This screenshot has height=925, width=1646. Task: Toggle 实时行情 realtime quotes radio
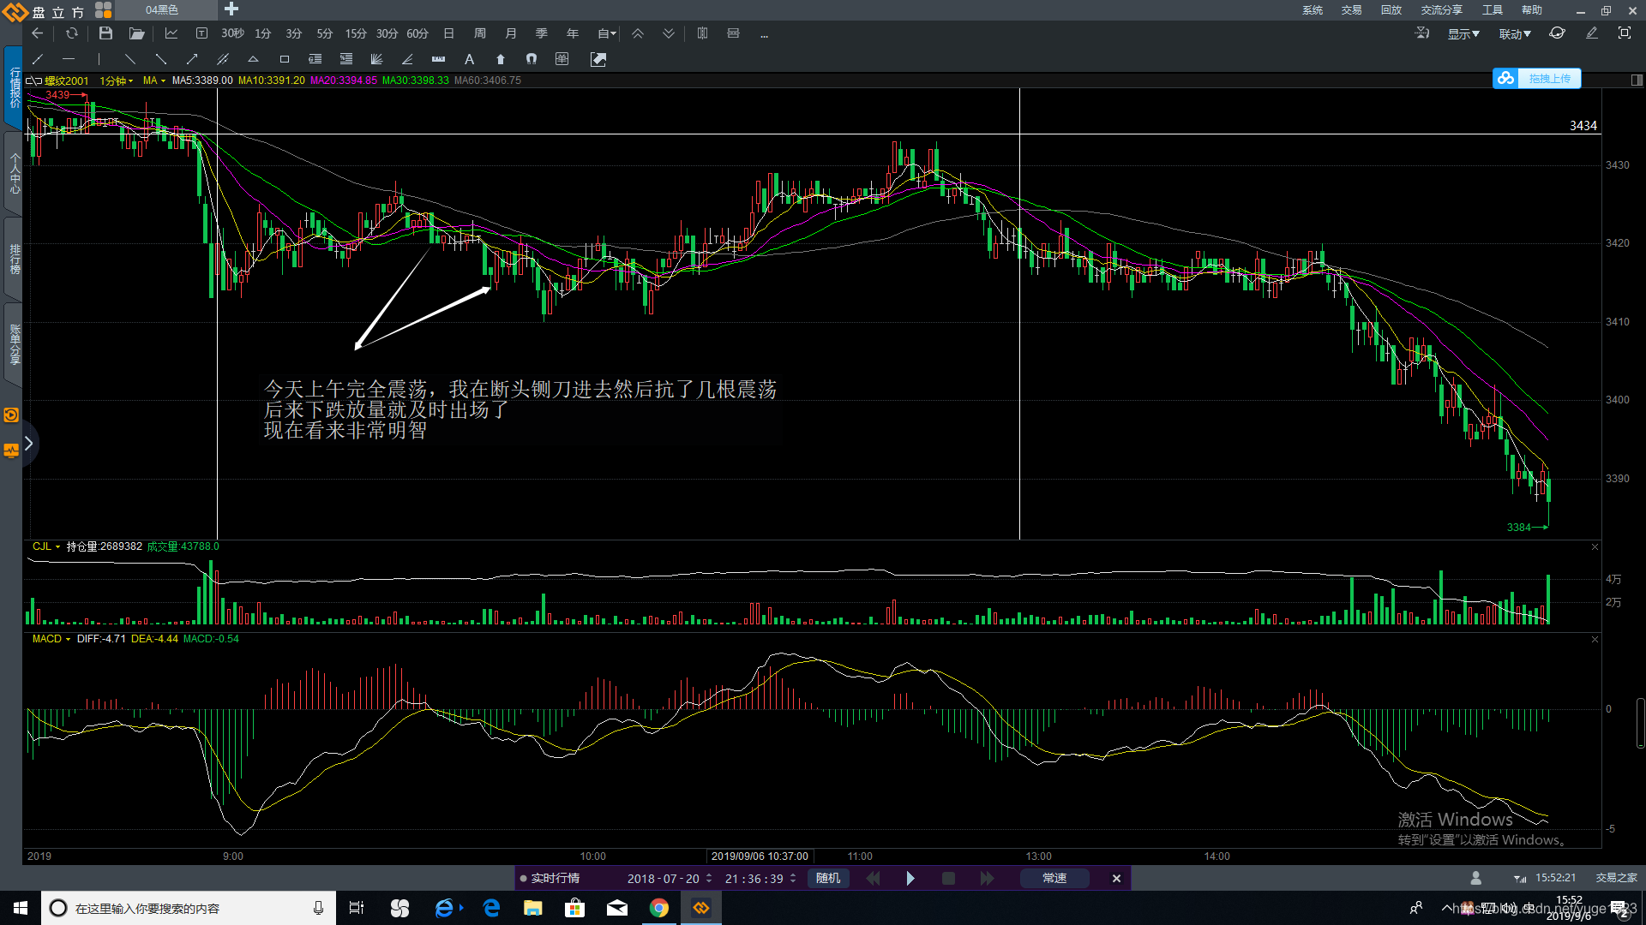[524, 879]
